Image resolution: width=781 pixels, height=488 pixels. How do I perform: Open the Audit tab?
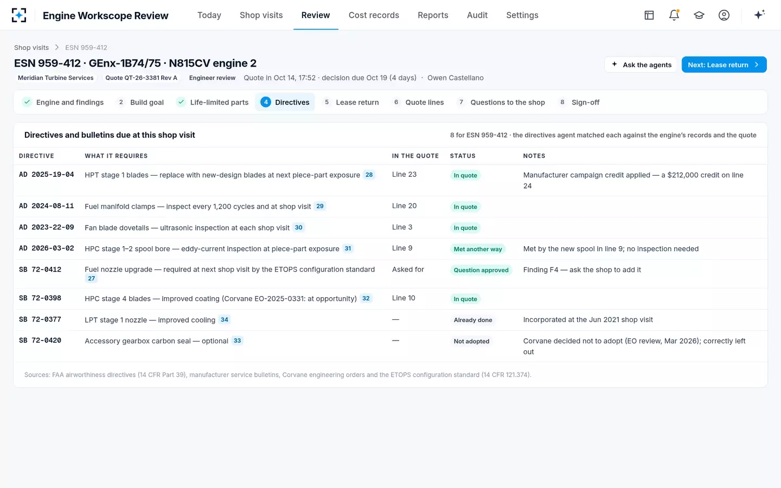tap(477, 15)
